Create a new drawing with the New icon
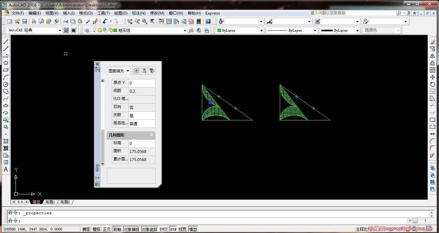This screenshot has width=439, height=233. tap(10, 21)
